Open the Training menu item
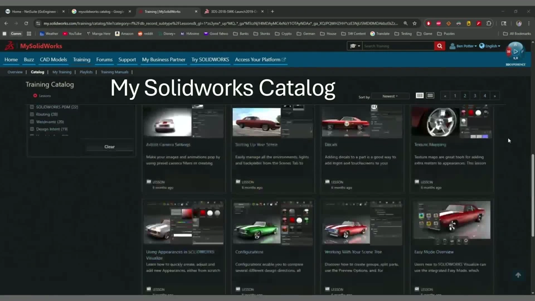The height and width of the screenshot is (301, 535). (x=81, y=60)
